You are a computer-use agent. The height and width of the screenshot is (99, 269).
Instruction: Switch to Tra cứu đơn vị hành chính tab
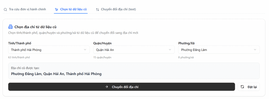coord(25,9)
